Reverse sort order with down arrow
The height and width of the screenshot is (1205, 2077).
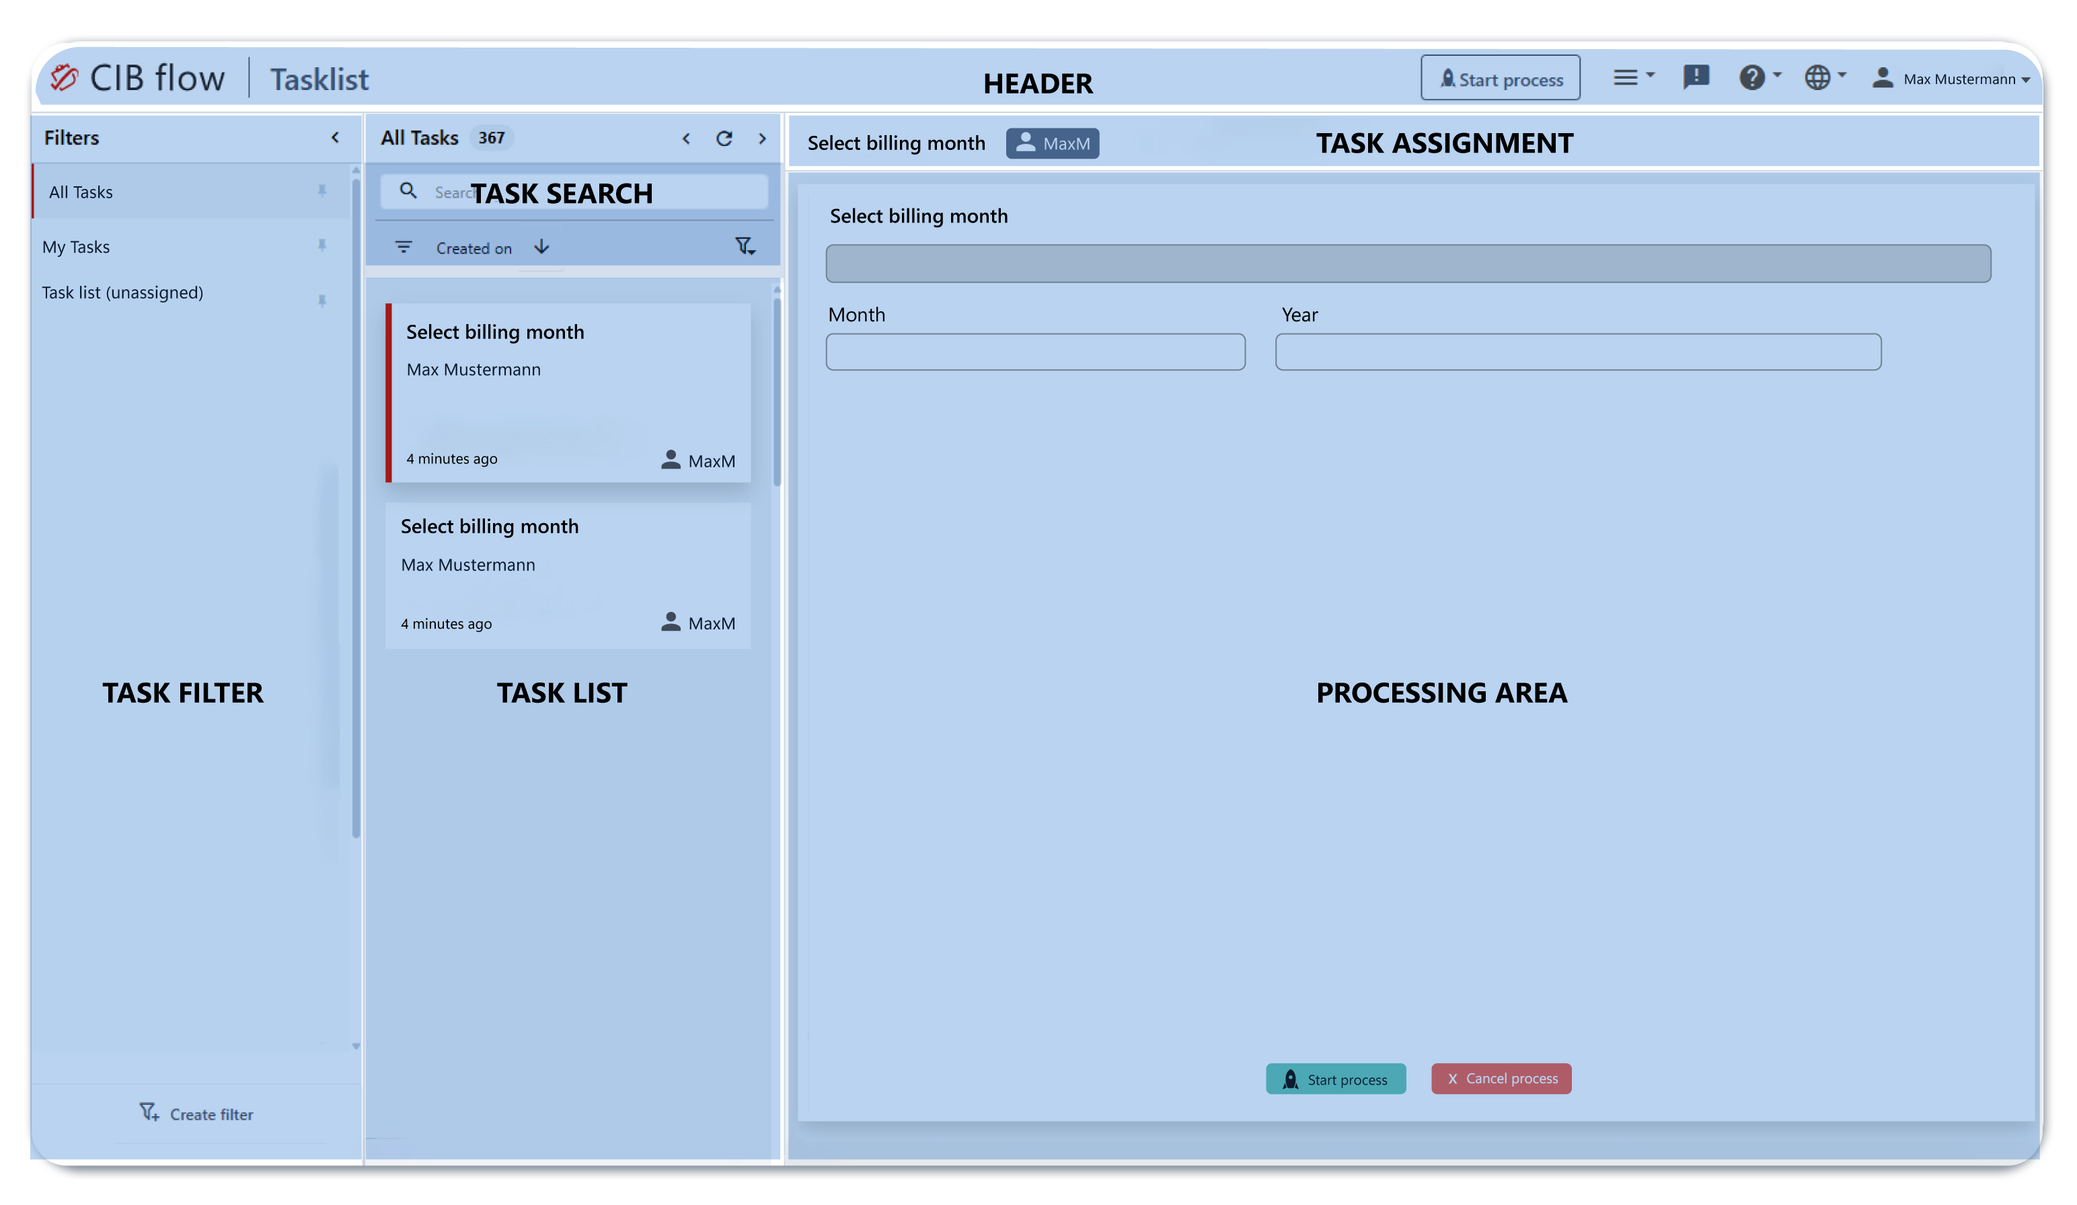coord(541,247)
